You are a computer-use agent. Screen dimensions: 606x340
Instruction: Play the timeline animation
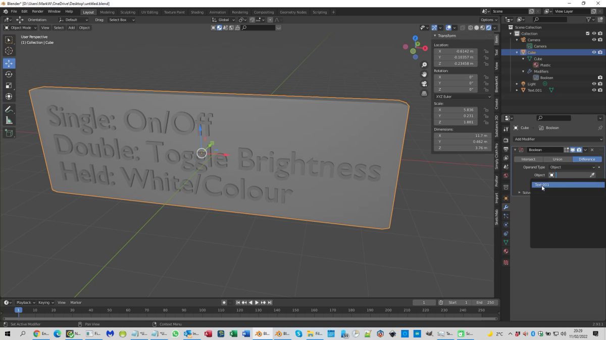[257, 302]
